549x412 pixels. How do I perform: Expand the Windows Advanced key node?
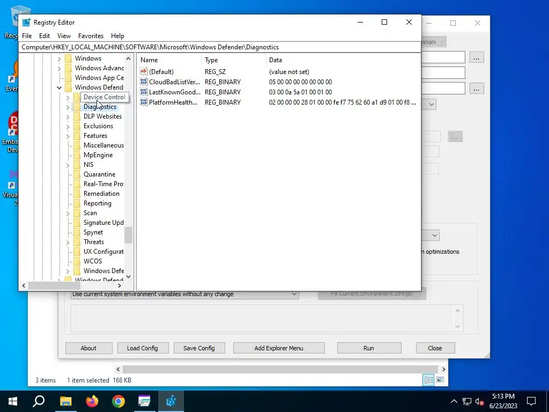[59, 68]
